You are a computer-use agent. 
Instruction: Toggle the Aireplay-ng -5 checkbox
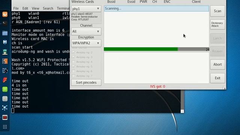pyautogui.click(x=73, y=66)
